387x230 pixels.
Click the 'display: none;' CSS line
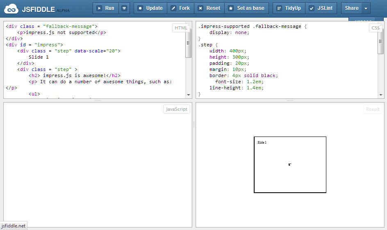[x=229, y=32]
